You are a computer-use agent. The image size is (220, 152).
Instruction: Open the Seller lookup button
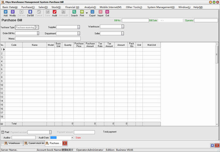point(123,33)
